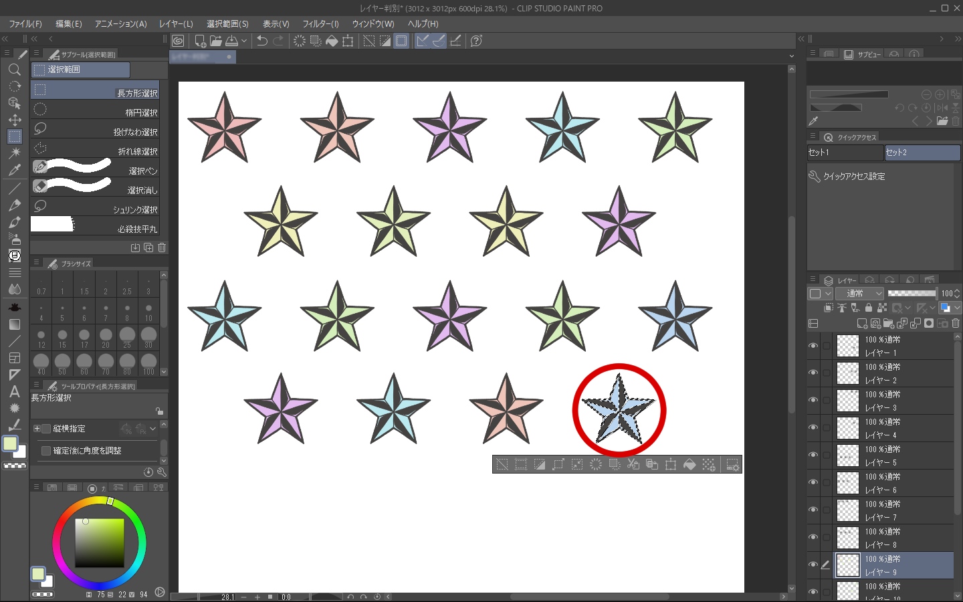Click the Fill icon in selection launcher
963x602 pixels.
(689, 464)
